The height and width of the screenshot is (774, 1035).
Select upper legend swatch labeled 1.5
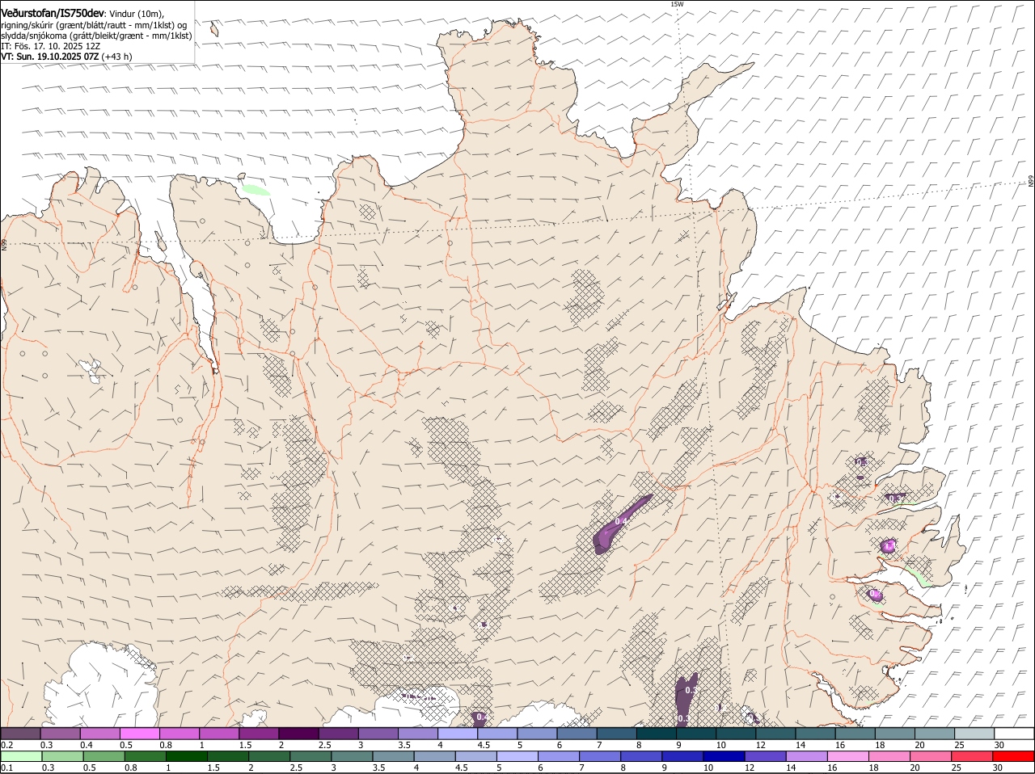pos(259,734)
